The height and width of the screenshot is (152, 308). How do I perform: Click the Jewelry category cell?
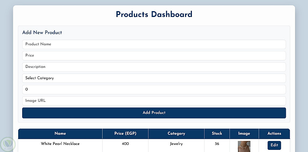coord(176,144)
